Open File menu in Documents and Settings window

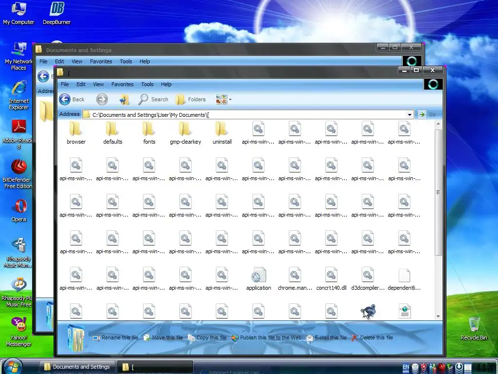click(43, 61)
